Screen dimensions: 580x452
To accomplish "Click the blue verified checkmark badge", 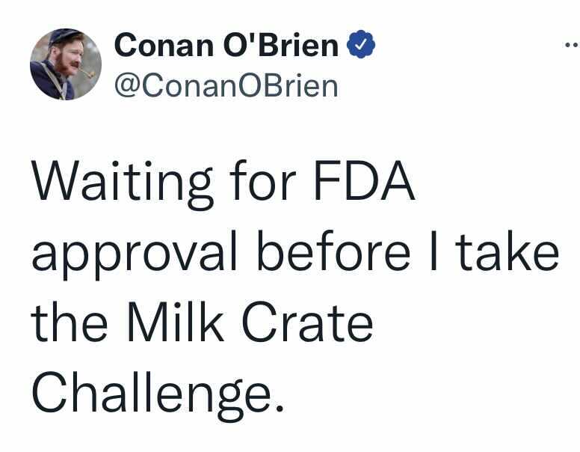I will click(x=361, y=44).
